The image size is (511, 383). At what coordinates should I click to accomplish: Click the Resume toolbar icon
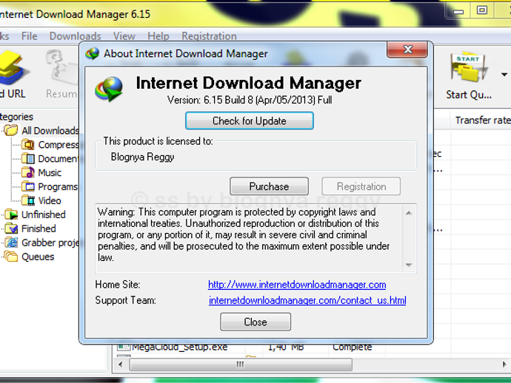pyautogui.click(x=61, y=67)
